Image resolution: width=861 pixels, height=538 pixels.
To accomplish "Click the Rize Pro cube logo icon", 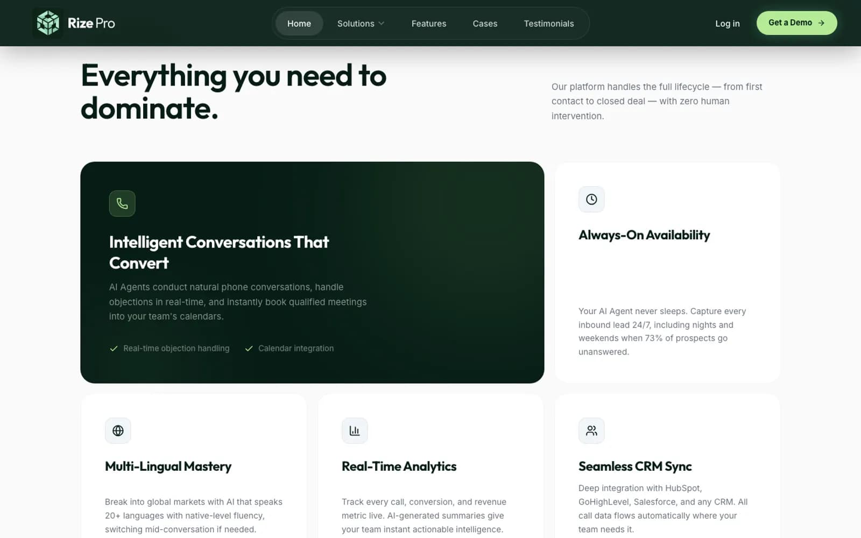I will [x=48, y=23].
